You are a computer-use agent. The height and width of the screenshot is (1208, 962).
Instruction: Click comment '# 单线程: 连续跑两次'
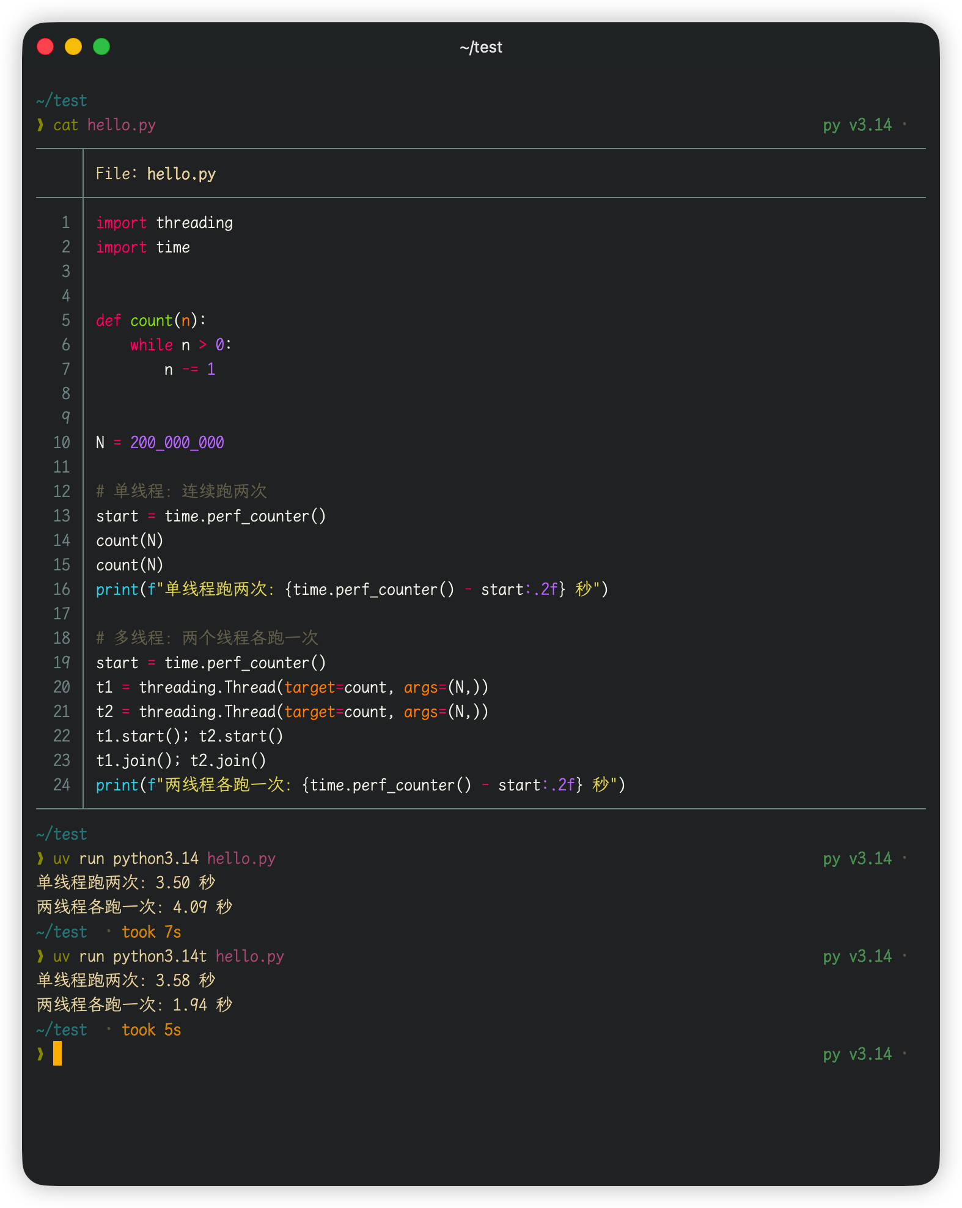(x=182, y=492)
